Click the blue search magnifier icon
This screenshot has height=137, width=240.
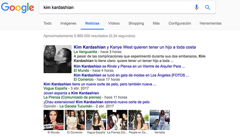(x=207, y=7)
